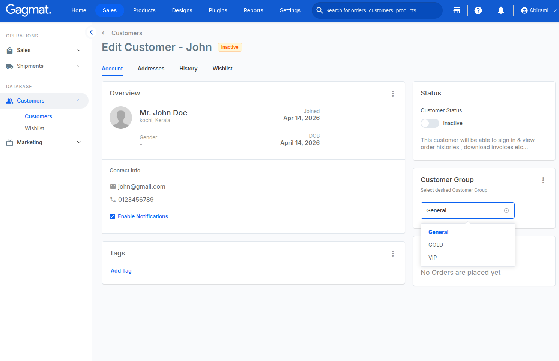Click the envelope icon beside john@gmail.com

point(113,186)
